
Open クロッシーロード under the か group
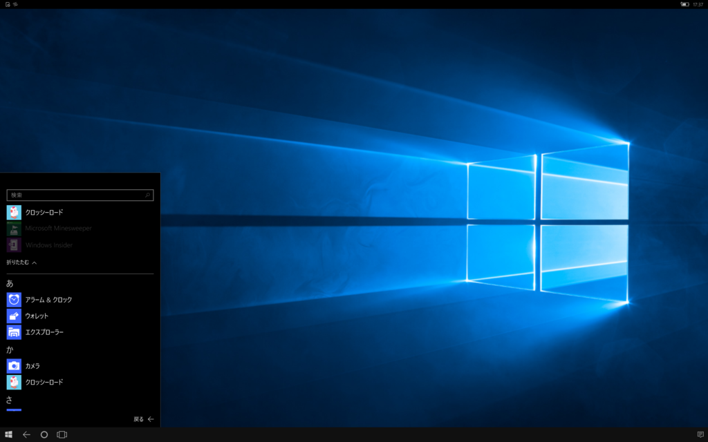tap(80, 382)
